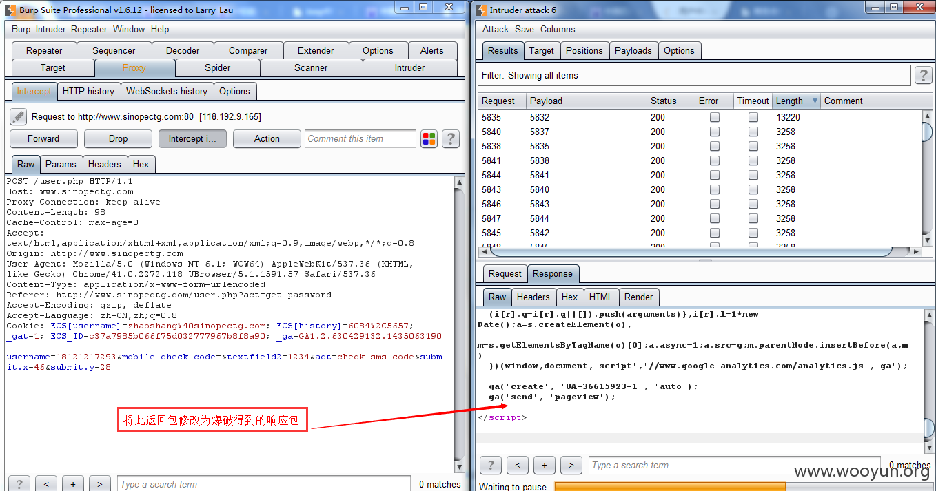Tick Timeout checkbox for request 5841
The image size is (936, 491).
point(753,160)
